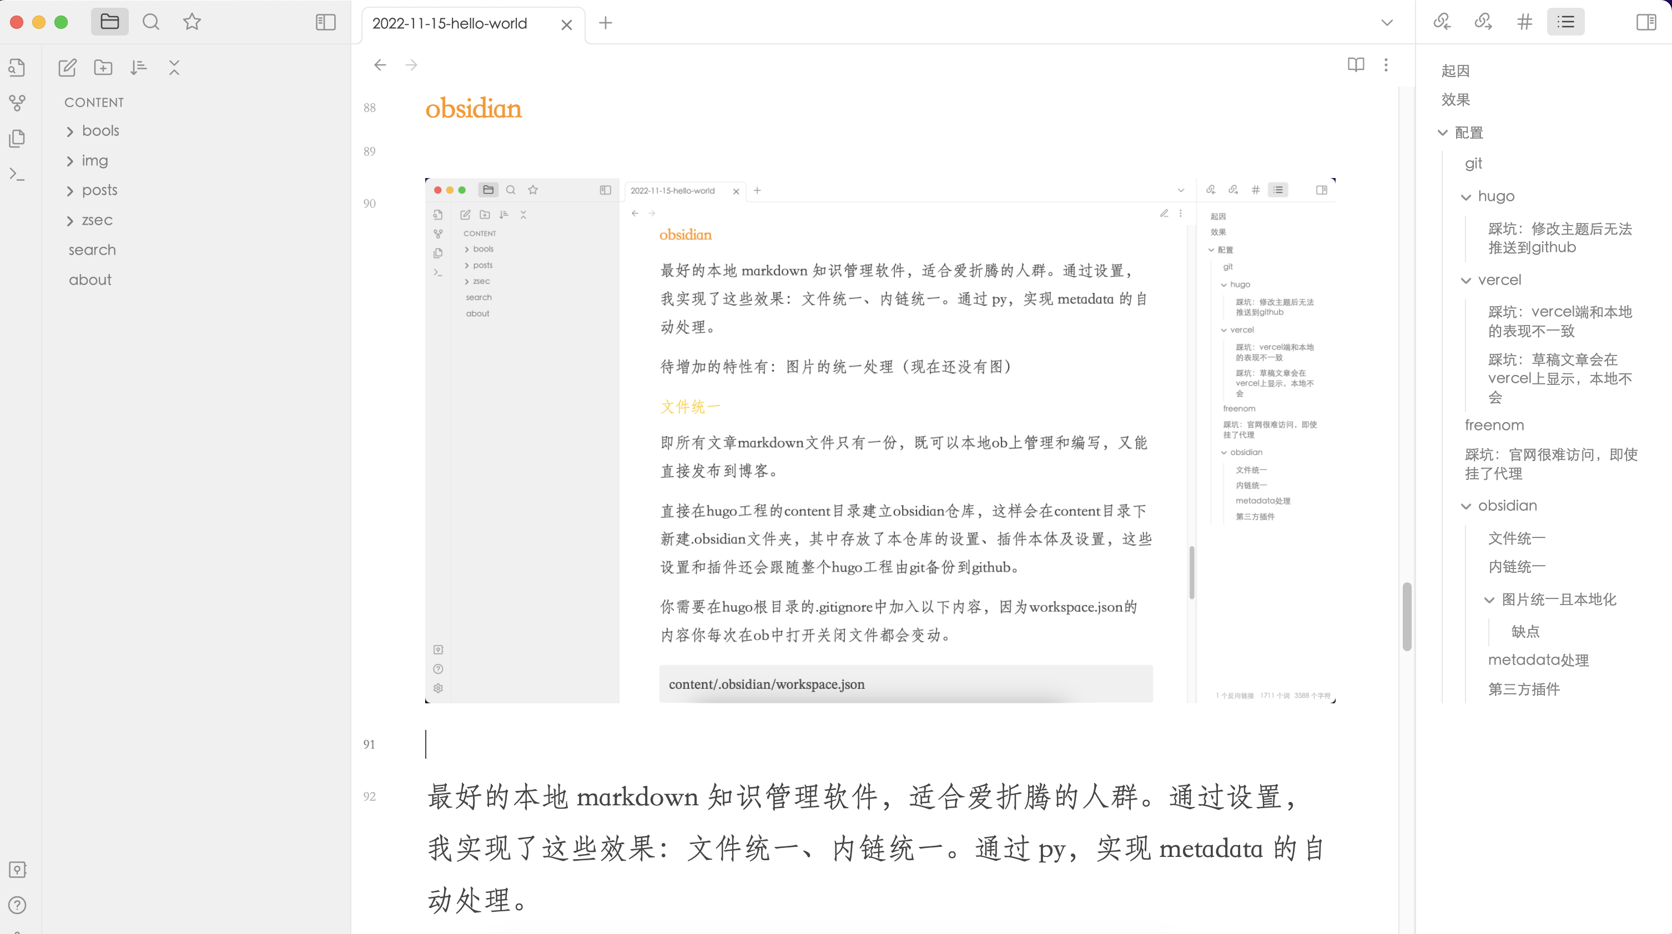This screenshot has width=1672, height=934.
Task: Jump to 踩坑：vercel端和本地的表现不一致 heading
Action: [1559, 321]
